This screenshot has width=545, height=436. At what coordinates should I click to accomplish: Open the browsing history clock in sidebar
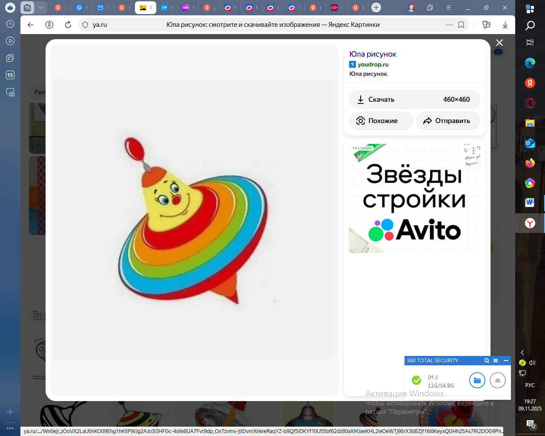[10, 24]
